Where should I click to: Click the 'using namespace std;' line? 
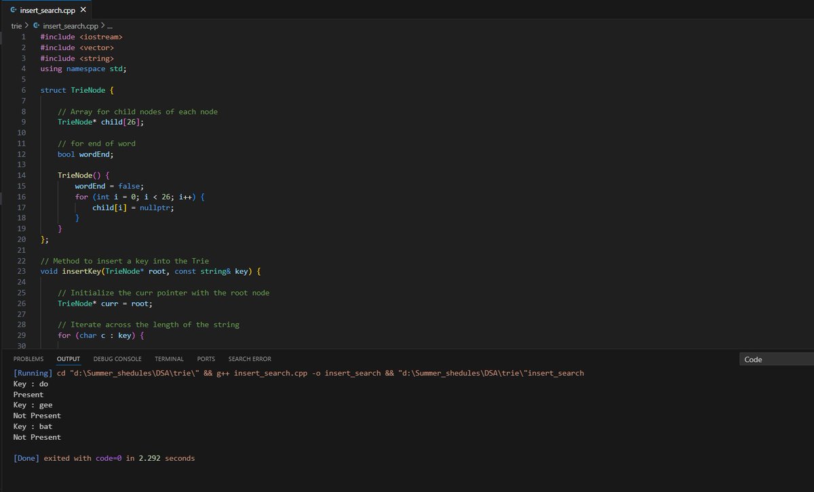[x=83, y=68]
